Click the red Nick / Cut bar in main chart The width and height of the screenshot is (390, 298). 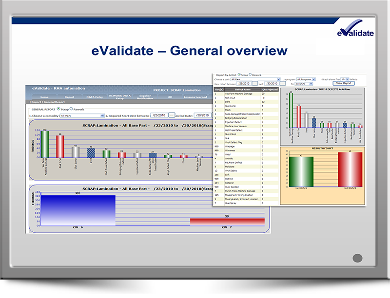[60, 147]
